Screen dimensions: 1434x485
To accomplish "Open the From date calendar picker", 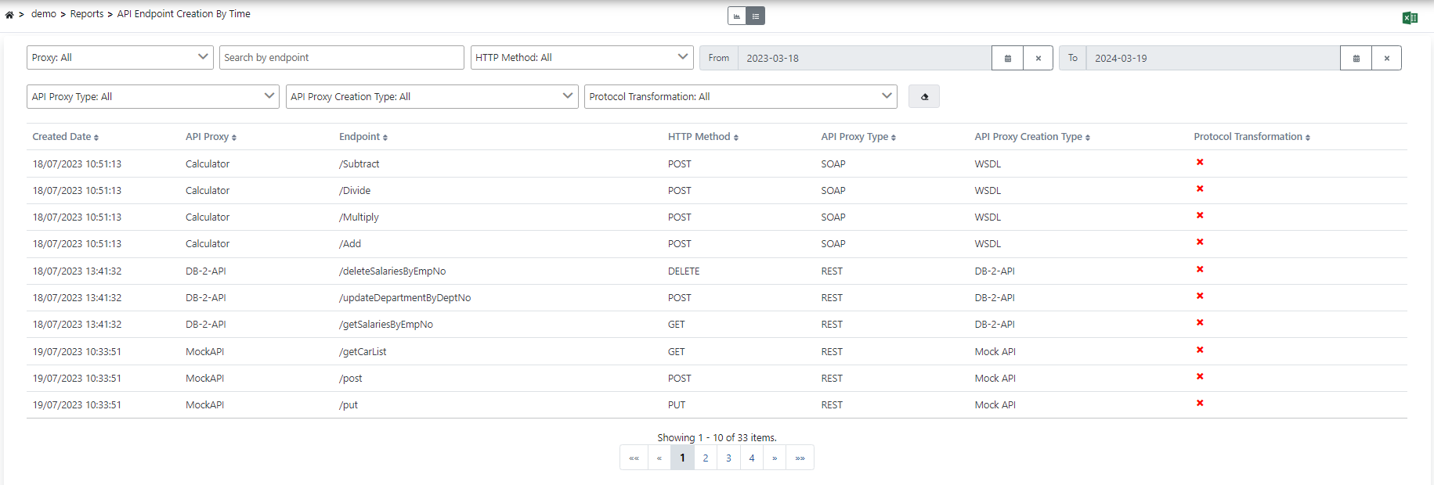I will (1007, 58).
